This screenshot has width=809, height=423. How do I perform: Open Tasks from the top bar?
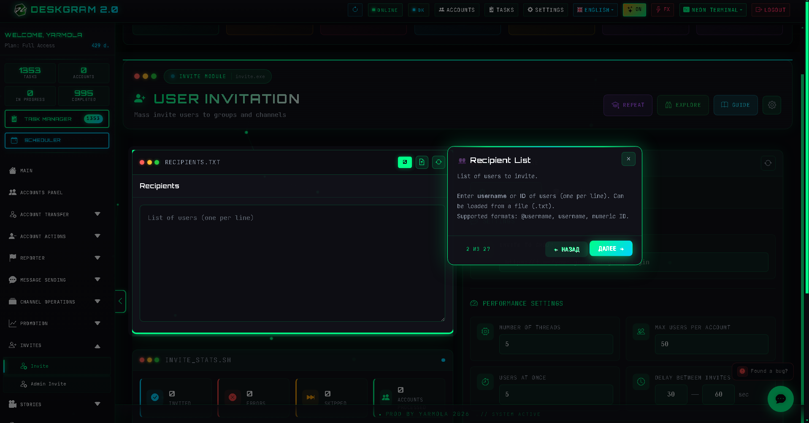tap(501, 10)
